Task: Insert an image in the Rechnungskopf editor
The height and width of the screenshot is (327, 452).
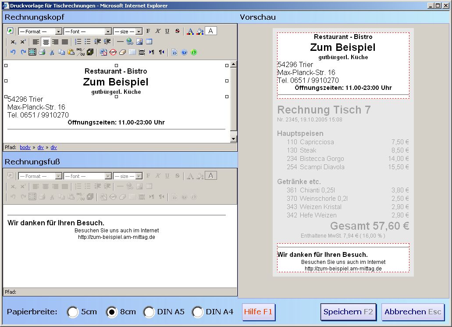Action: (139, 42)
